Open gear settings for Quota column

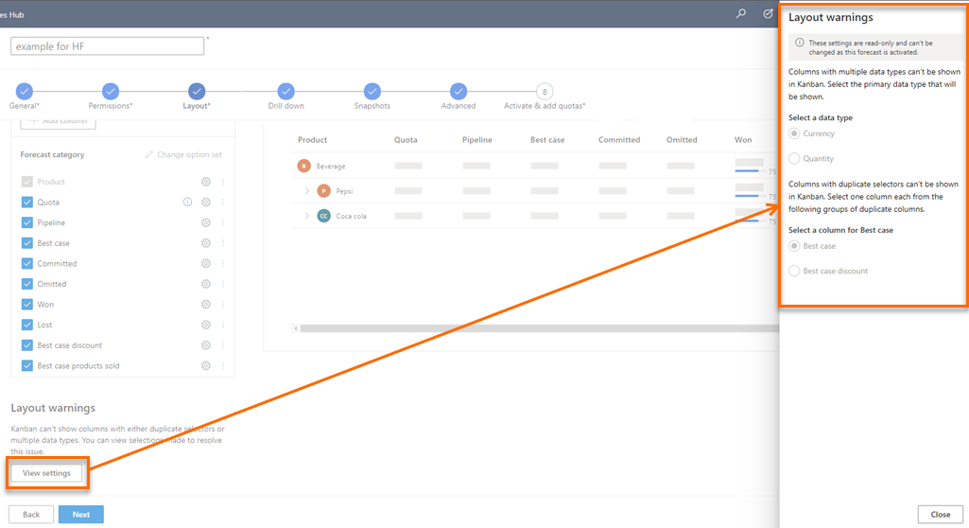206,202
